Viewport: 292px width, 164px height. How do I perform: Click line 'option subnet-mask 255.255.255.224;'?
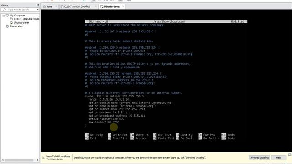point(117,109)
